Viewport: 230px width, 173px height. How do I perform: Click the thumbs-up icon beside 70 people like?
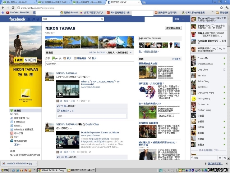(58, 106)
